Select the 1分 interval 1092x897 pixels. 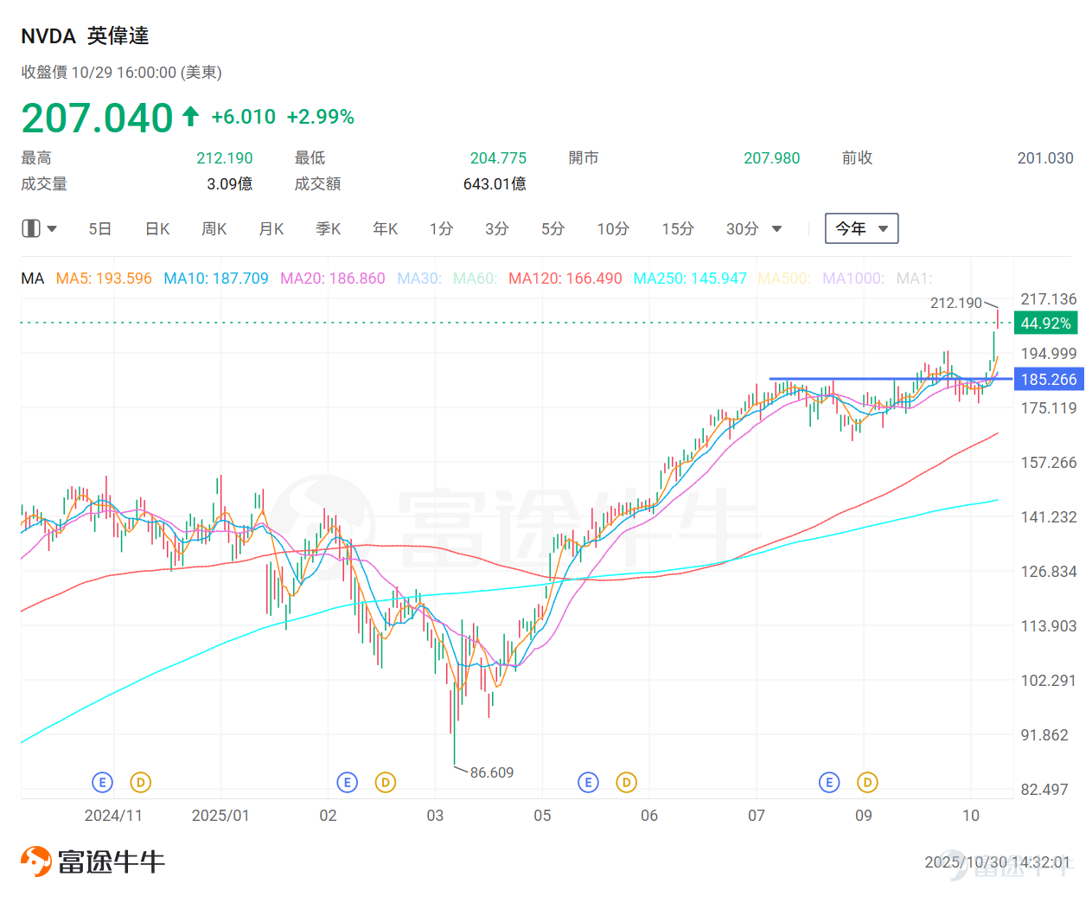click(441, 229)
